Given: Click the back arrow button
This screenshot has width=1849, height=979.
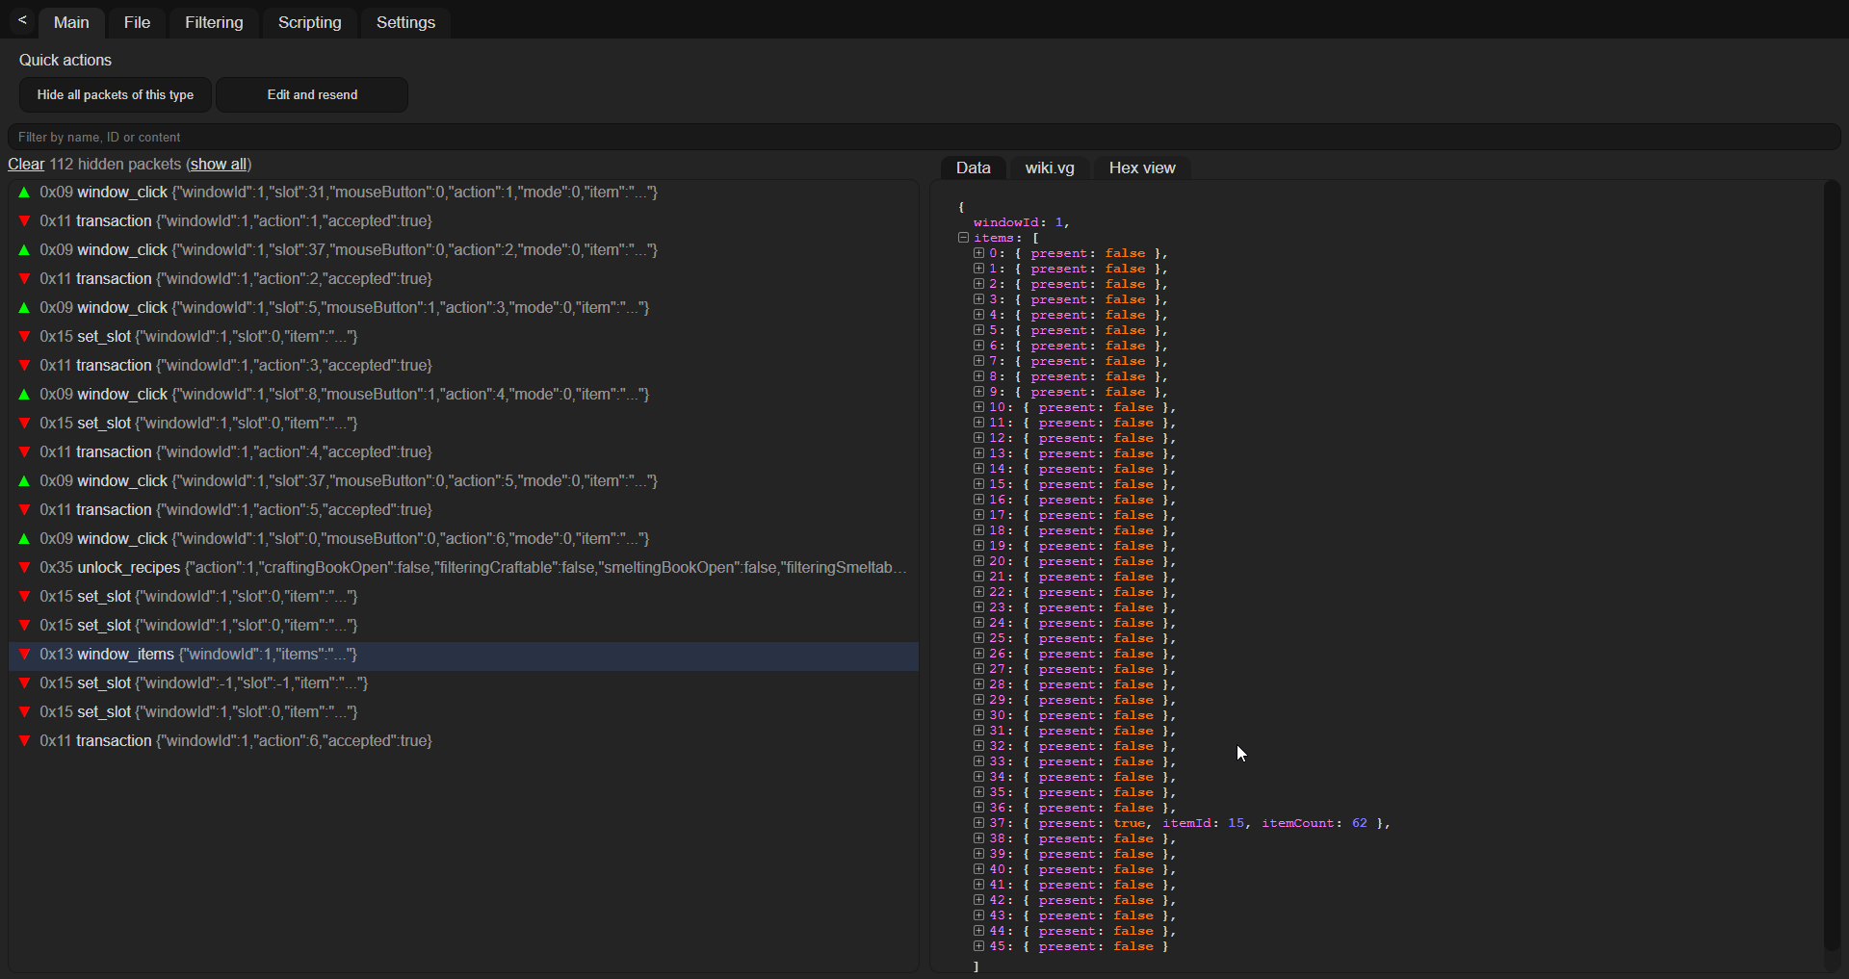Looking at the screenshot, I should click(x=22, y=21).
